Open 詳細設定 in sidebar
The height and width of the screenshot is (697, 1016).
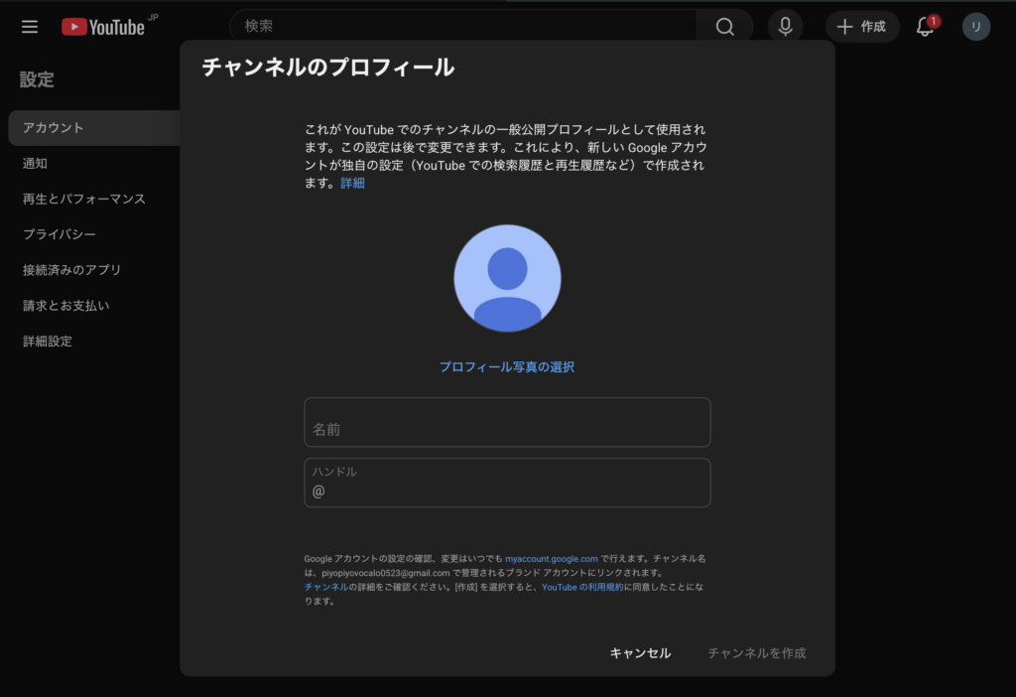[x=48, y=342]
